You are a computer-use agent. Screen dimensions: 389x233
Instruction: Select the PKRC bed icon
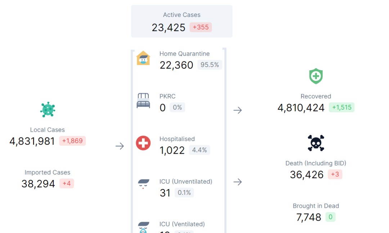pos(143,101)
